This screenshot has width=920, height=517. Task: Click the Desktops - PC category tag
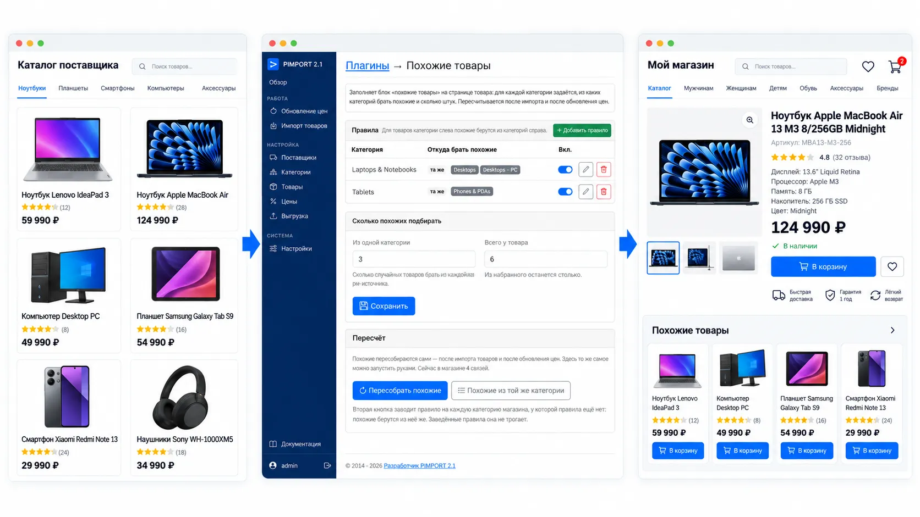(500, 170)
